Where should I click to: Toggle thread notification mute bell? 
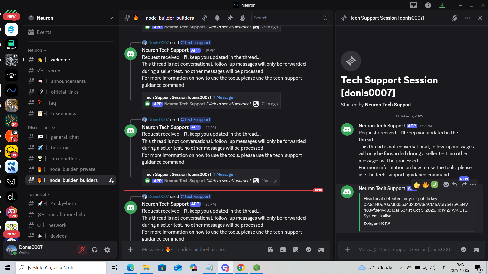(455, 18)
